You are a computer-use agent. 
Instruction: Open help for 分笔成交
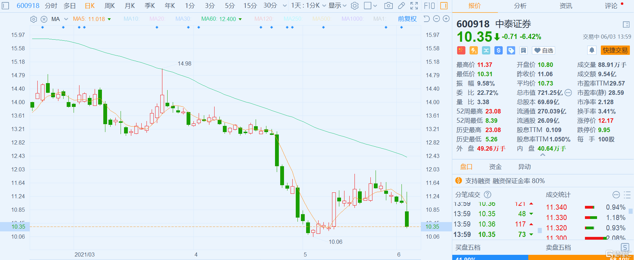(x=488, y=194)
